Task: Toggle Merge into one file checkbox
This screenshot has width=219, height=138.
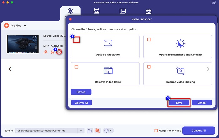Action: [x=156, y=130]
